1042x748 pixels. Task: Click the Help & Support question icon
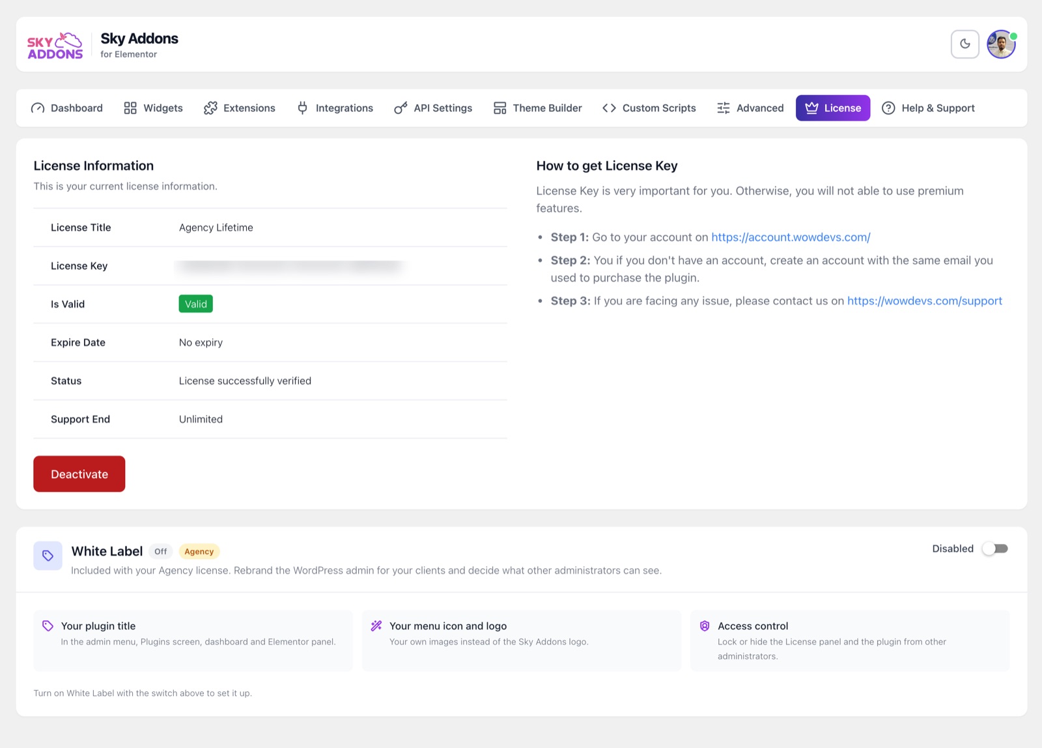pos(888,108)
